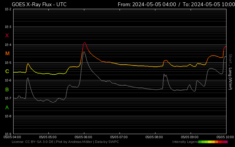Screen dimensions: 235x147
Task: Click the dark green intensity legend swatch
Action: click(x=200, y=142)
